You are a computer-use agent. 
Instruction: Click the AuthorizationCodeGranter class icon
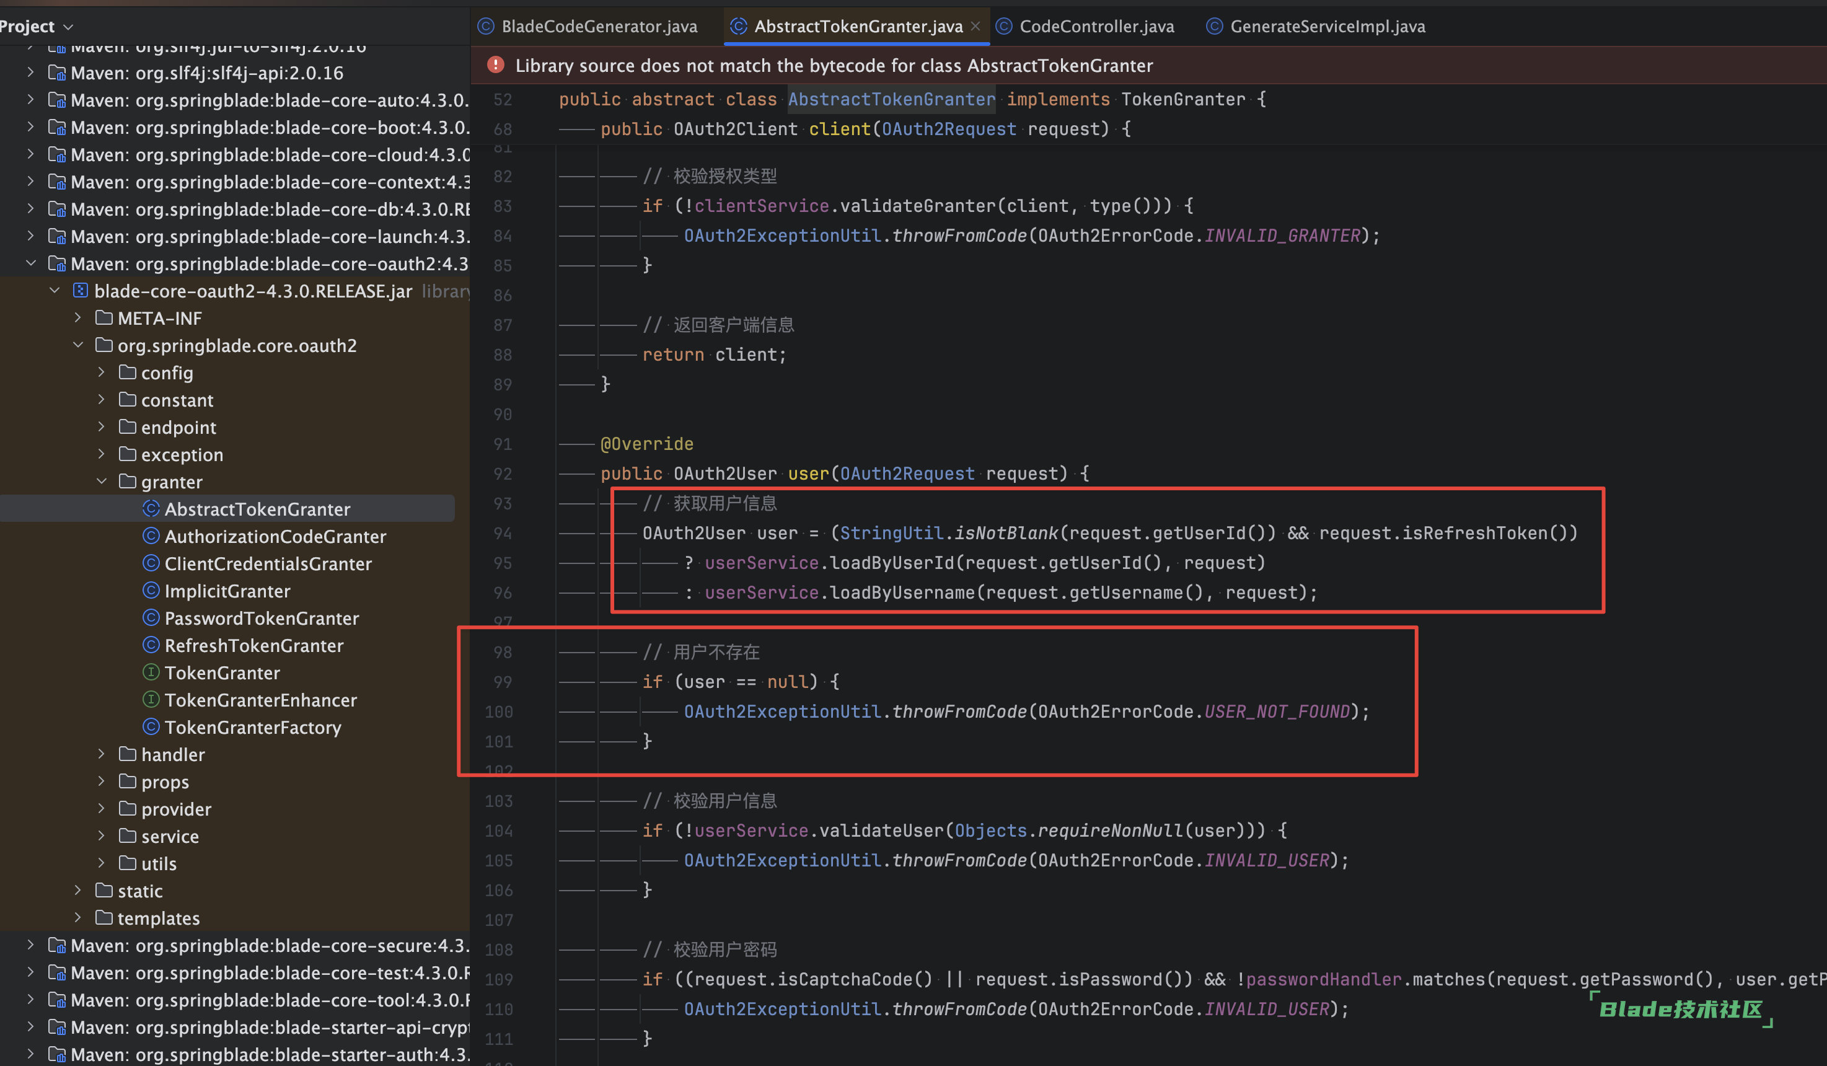click(x=151, y=536)
